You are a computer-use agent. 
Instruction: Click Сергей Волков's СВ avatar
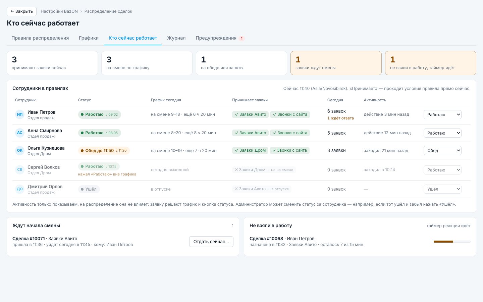20,170
